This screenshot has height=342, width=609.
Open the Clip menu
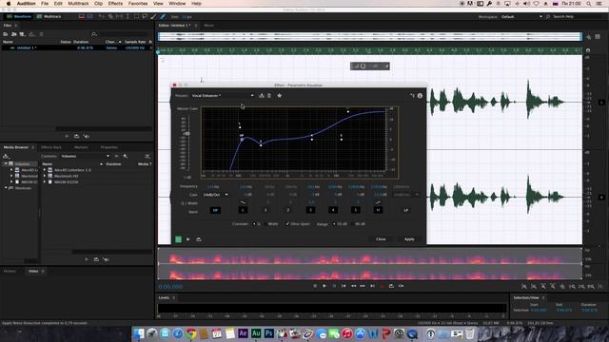(98, 4)
